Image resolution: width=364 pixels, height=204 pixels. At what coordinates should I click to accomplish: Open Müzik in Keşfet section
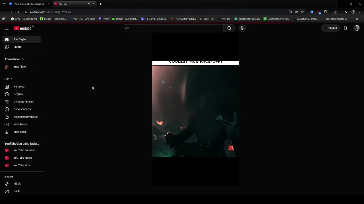click(22, 184)
